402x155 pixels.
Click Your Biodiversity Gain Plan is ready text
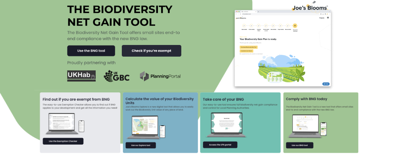[x=258, y=39]
